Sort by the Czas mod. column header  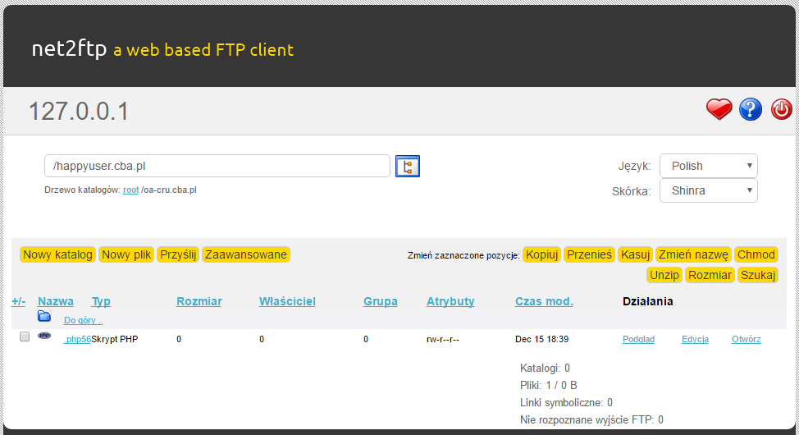[x=544, y=301]
